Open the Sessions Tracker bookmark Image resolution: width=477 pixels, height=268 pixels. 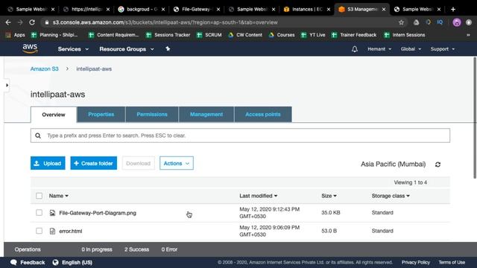coord(168,35)
